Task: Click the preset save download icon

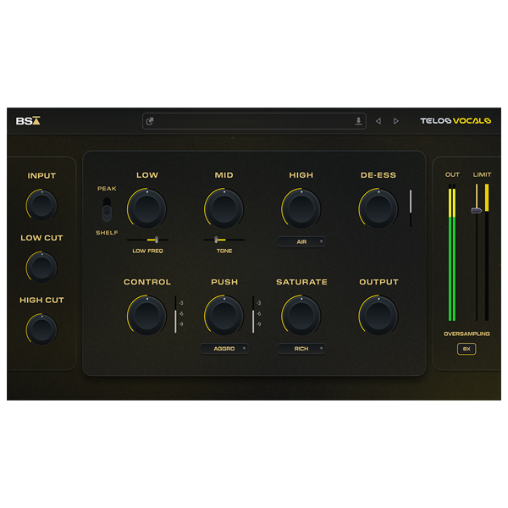Action: pyautogui.click(x=358, y=121)
